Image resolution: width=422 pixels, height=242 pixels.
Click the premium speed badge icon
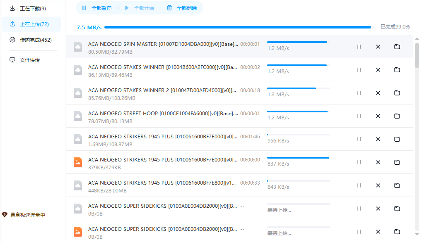coord(5,214)
